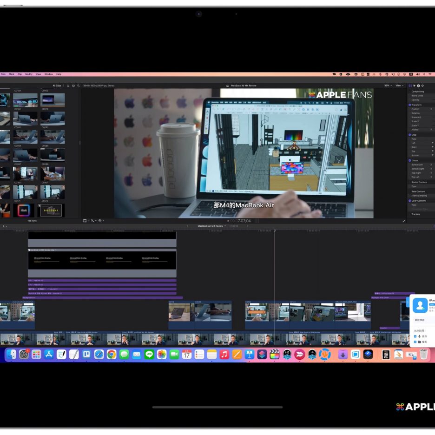Open the Modify menu
This screenshot has width=435, height=435.
(29, 74)
